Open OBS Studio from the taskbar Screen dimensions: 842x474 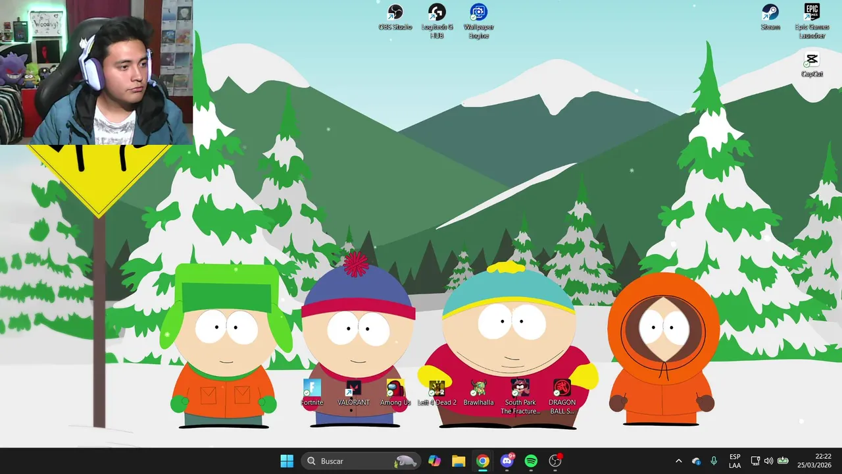tap(555, 461)
